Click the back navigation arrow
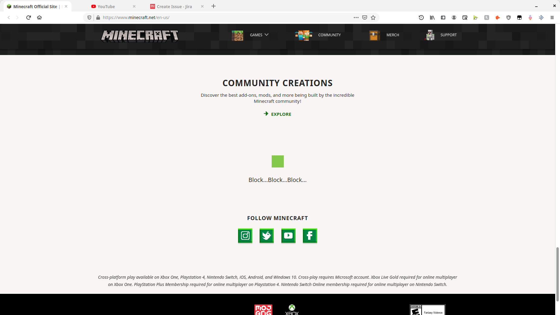 [9, 18]
